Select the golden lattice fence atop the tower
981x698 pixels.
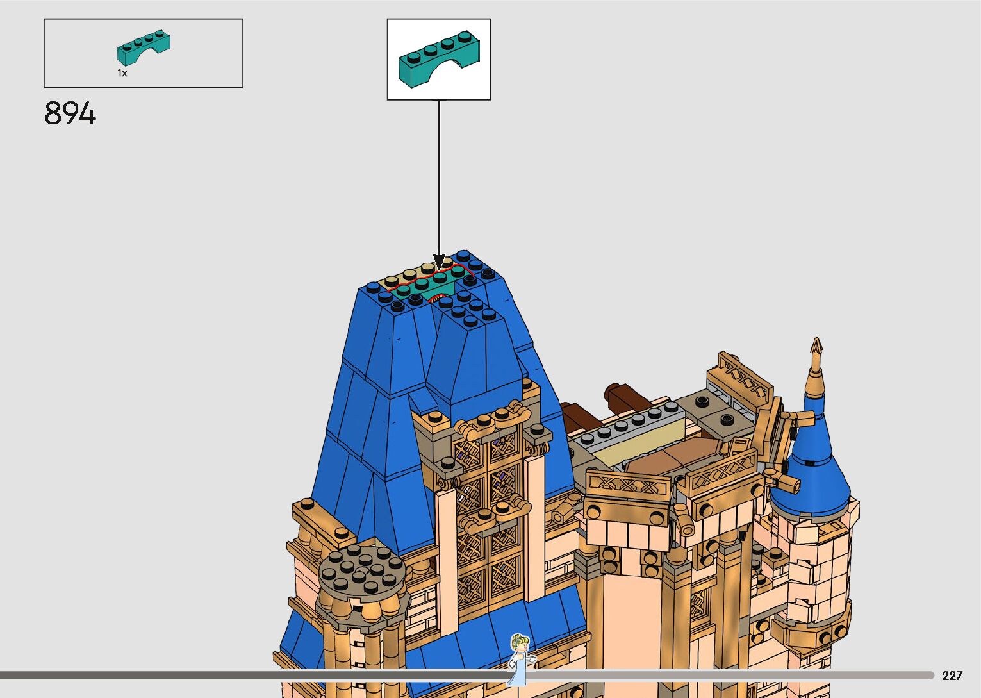coord(743,378)
